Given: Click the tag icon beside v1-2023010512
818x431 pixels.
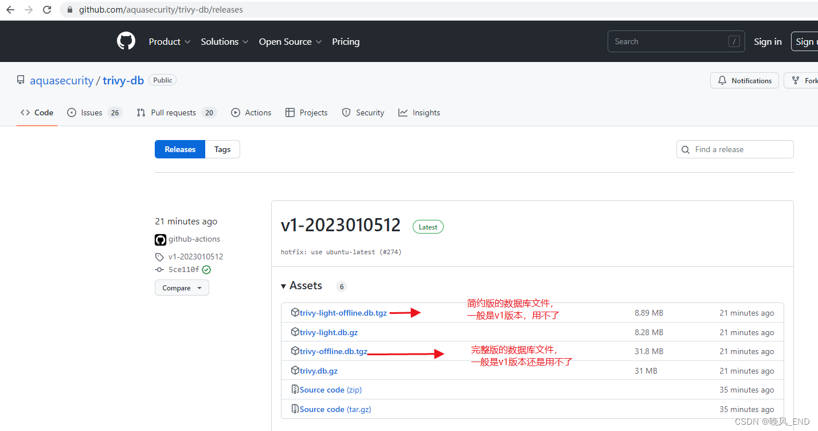Looking at the screenshot, I should [159, 257].
